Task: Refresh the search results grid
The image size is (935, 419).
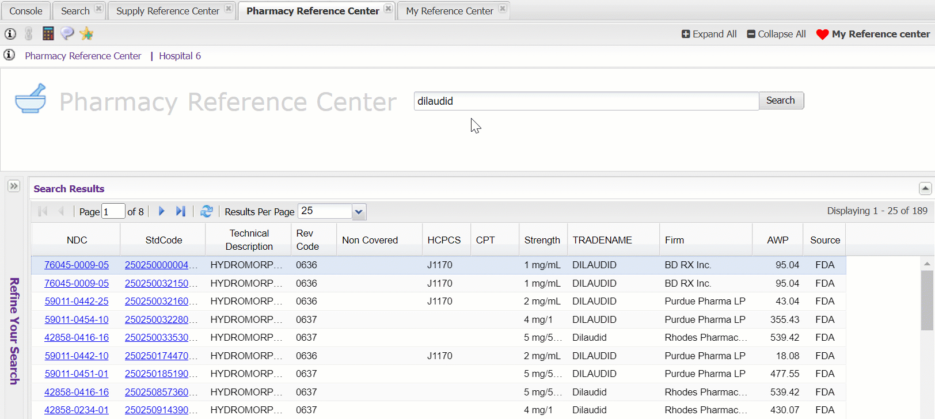Action: point(206,211)
